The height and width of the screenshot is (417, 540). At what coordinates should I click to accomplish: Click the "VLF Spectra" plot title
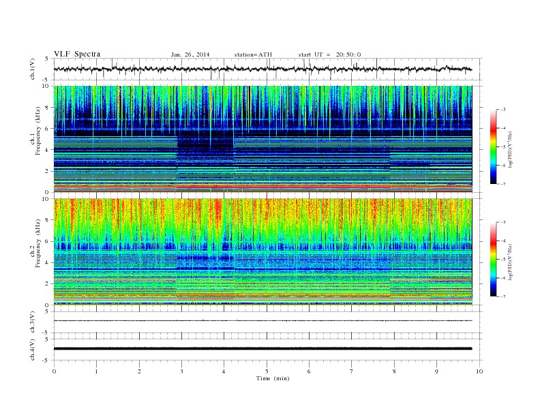[77, 54]
